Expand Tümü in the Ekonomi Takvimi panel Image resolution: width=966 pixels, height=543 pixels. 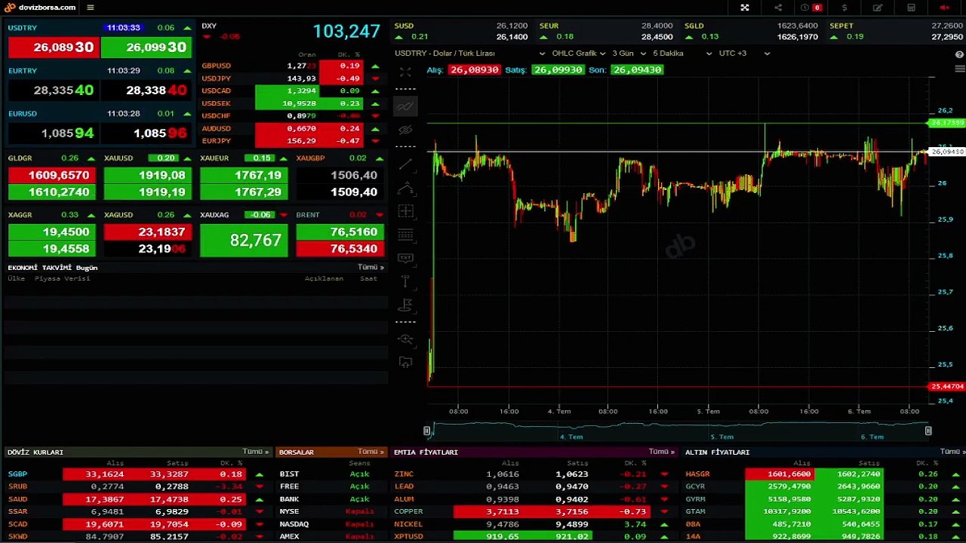(x=371, y=267)
